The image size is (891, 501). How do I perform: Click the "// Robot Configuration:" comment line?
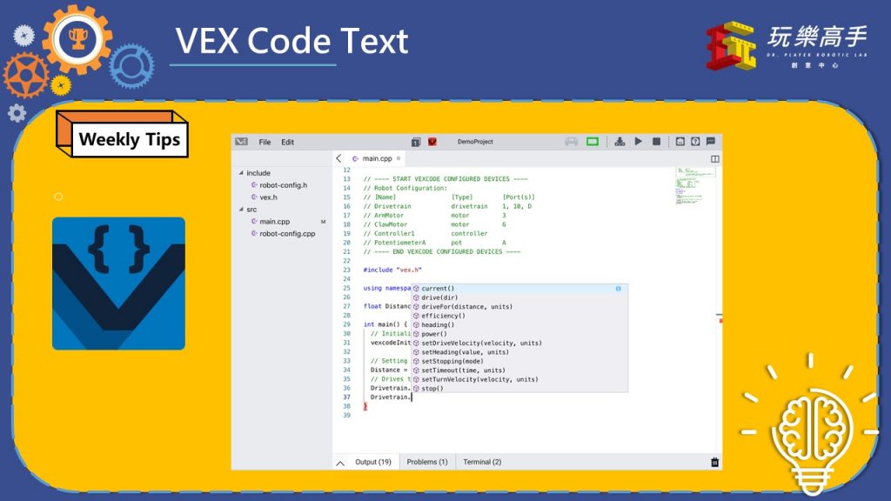point(405,188)
